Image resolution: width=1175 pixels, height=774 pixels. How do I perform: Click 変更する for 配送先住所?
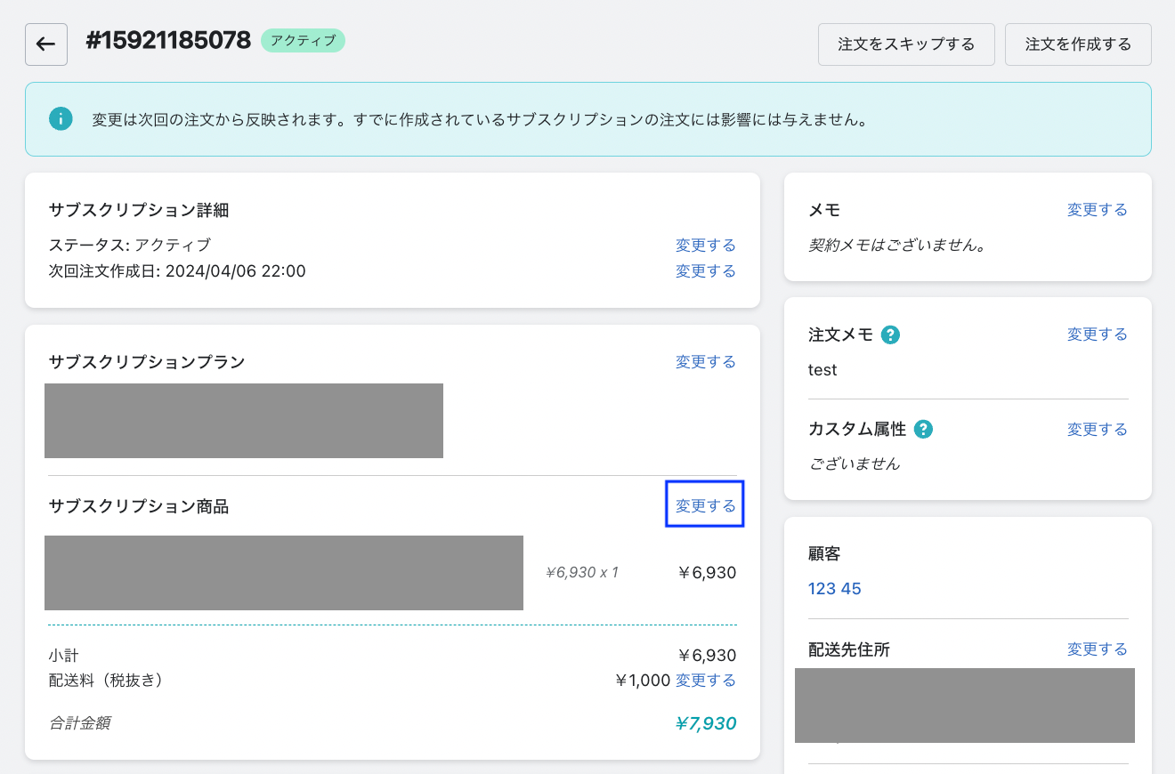click(x=1097, y=649)
